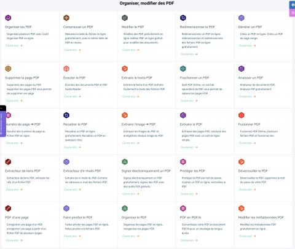The width and height of the screenshot is (295, 249).
Task: Open the Analyser un PDF heading
Action: [251, 78]
